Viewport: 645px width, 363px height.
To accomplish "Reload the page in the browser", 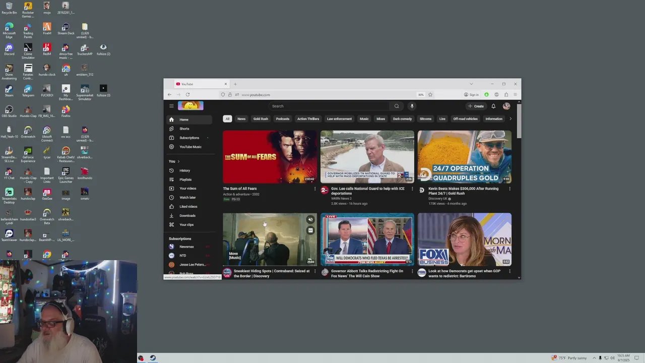I will pyautogui.click(x=187, y=95).
